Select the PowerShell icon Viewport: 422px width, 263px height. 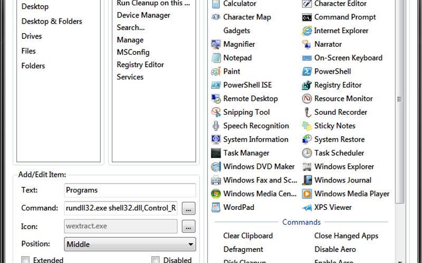click(307, 72)
